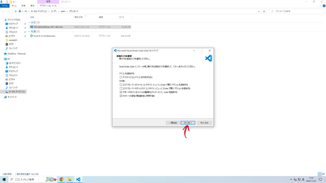This screenshot has width=326, height=183.
Task: Open OneDrive - Personal in the sidebar
Action: [17, 54]
